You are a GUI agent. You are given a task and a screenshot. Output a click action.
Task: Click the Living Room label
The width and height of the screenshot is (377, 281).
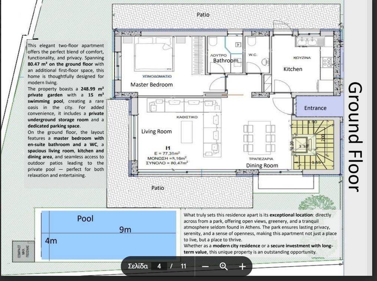point(157,131)
